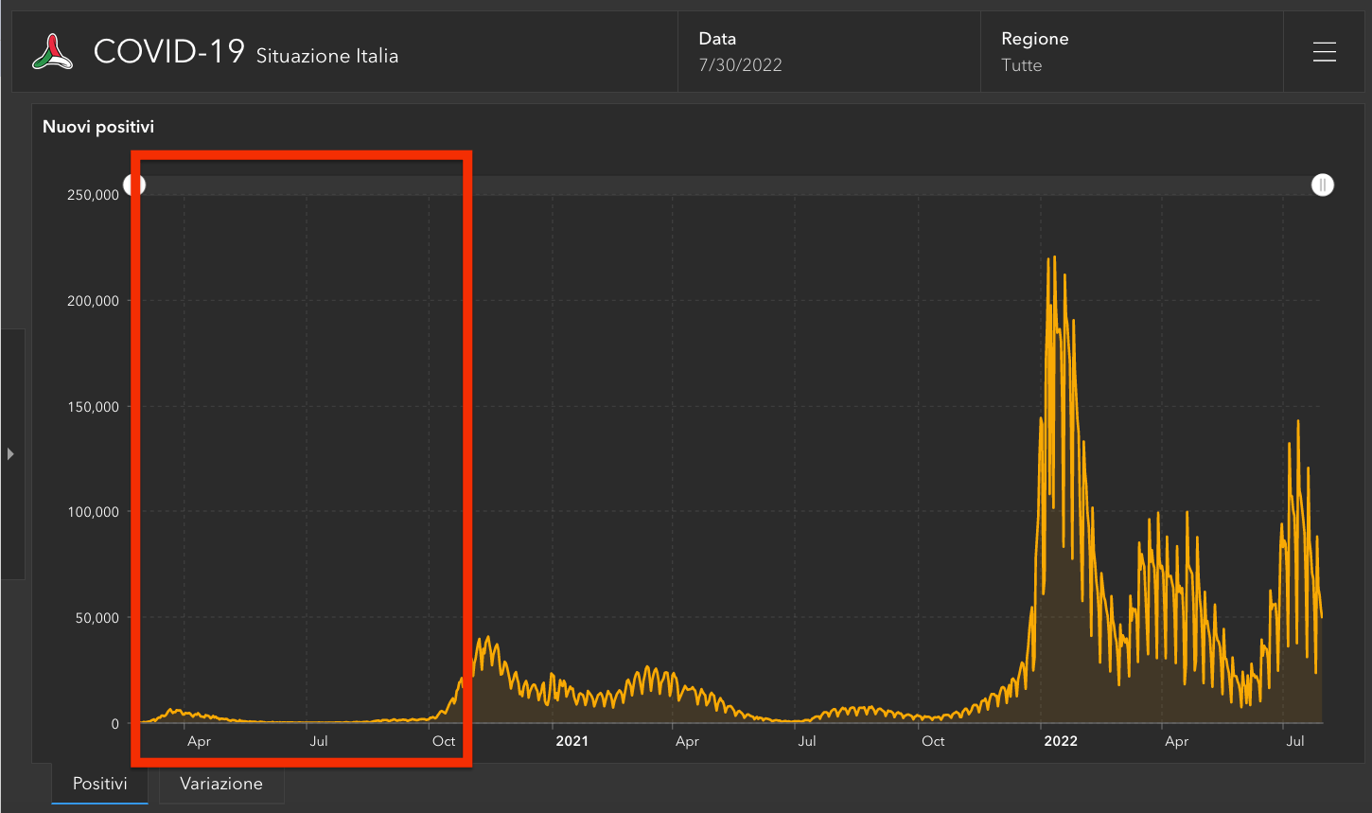
Task: Click the 250,000 y-axis label
Action: tap(93, 195)
